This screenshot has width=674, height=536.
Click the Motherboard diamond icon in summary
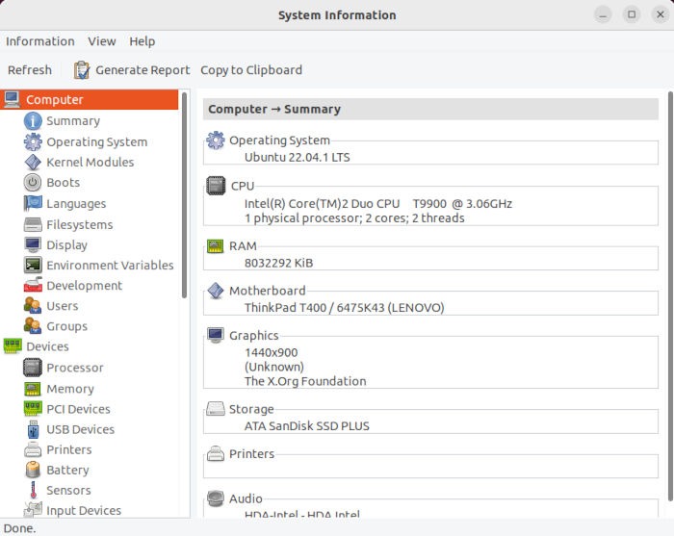(216, 291)
